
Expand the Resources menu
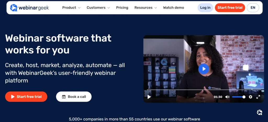[146, 8]
